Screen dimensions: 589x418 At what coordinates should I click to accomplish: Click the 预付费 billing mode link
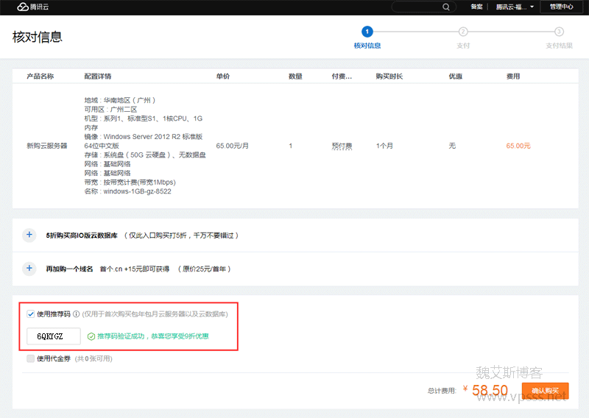coord(342,146)
